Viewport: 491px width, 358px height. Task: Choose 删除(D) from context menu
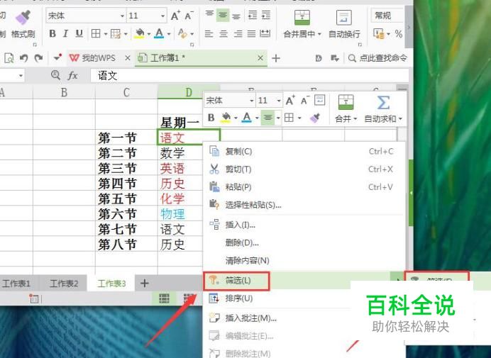(x=304, y=242)
